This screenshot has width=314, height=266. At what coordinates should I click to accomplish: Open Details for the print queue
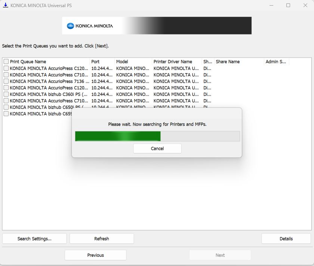286,239
